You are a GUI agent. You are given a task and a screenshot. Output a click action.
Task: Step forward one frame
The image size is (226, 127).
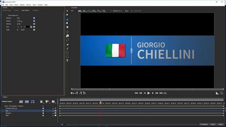[153, 93]
